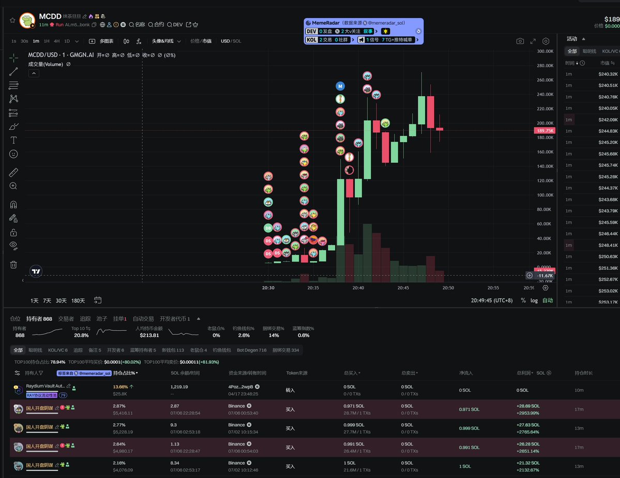The width and height of the screenshot is (620, 478).
Task: Sort holders by 持仓占比% dropdown
Action: 125,373
